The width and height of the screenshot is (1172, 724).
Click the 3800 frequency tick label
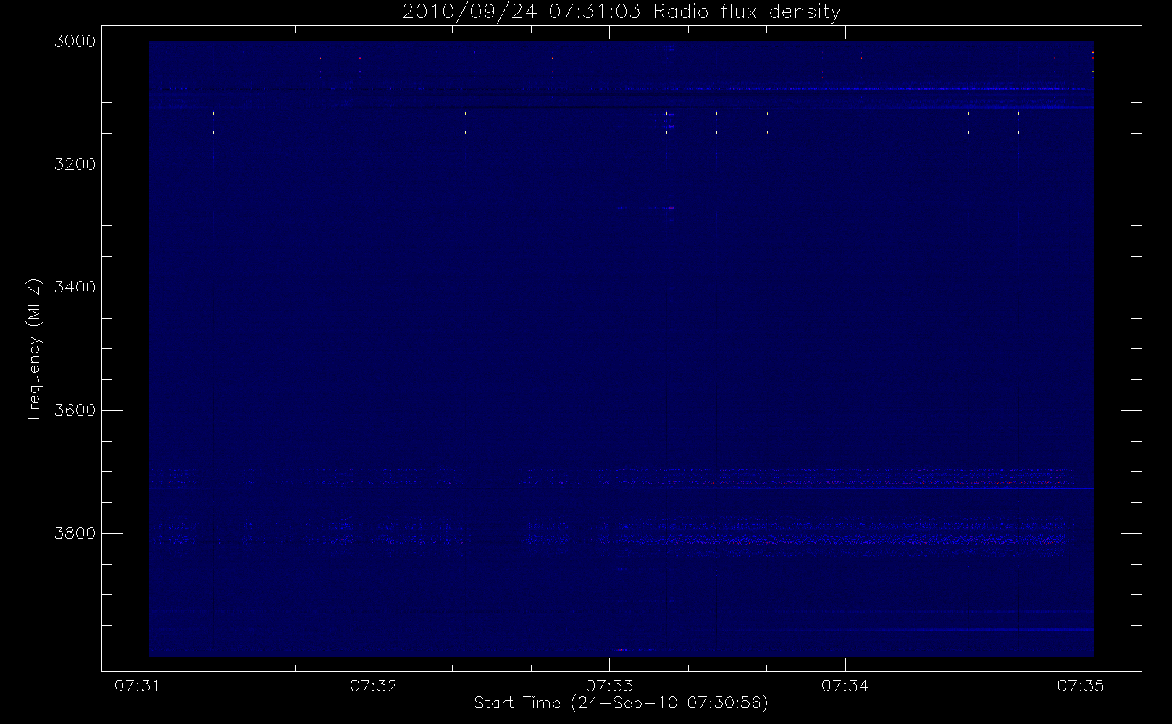pyautogui.click(x=75, y=534)
